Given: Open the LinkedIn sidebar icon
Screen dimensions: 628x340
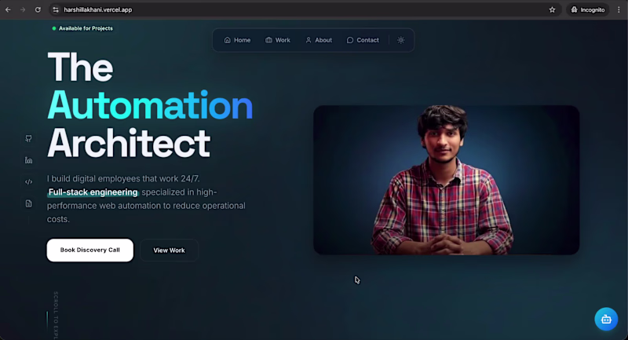Looking at the screenshot, I should point(28,160).
